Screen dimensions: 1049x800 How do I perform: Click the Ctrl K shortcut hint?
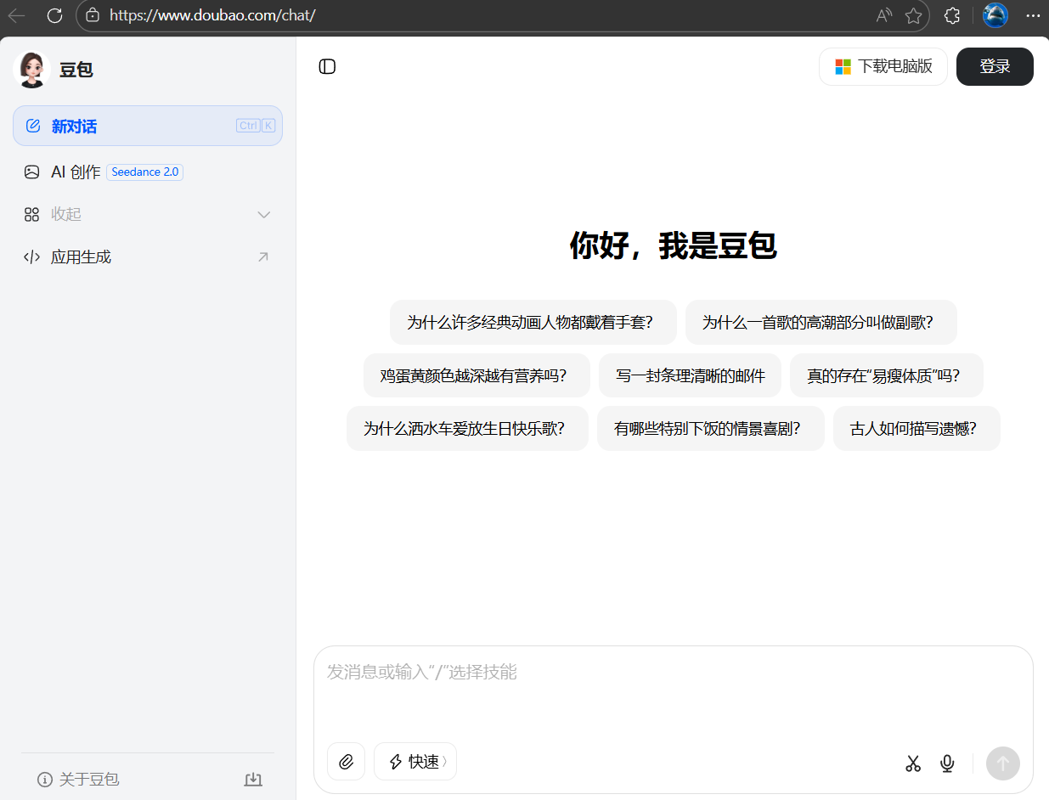pos(256,126)
